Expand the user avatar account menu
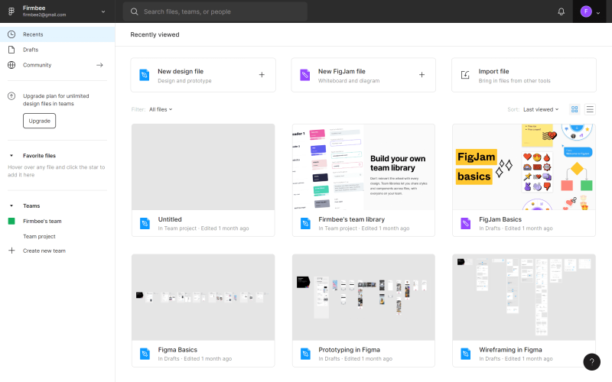This screenshot has height=382, width=612. (591, 11)
